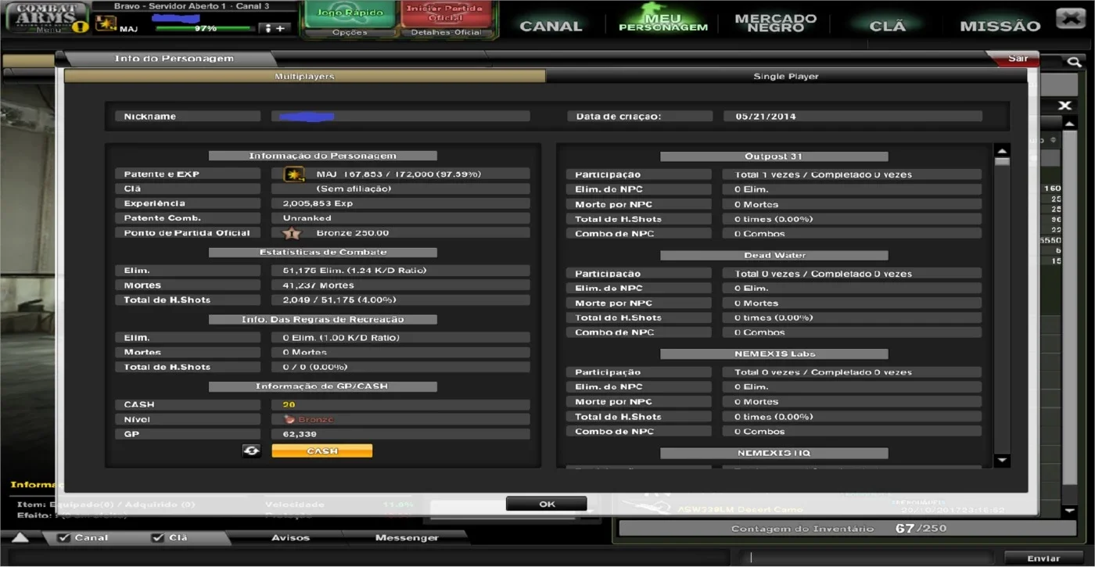Open Opções under Jogo Rápido
Viewport: 1095px width, 567px height.
pos(350,33)
